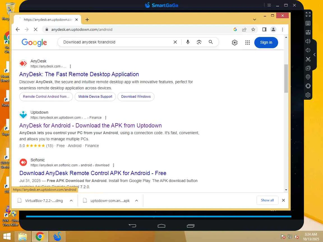Click the forward navigation arrow

pyautogui.click(x=27, y=29)
